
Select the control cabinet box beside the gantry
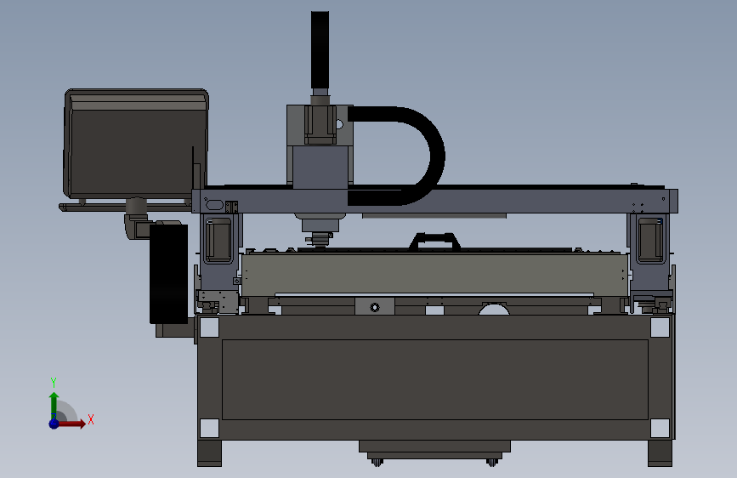pos(136,144)
